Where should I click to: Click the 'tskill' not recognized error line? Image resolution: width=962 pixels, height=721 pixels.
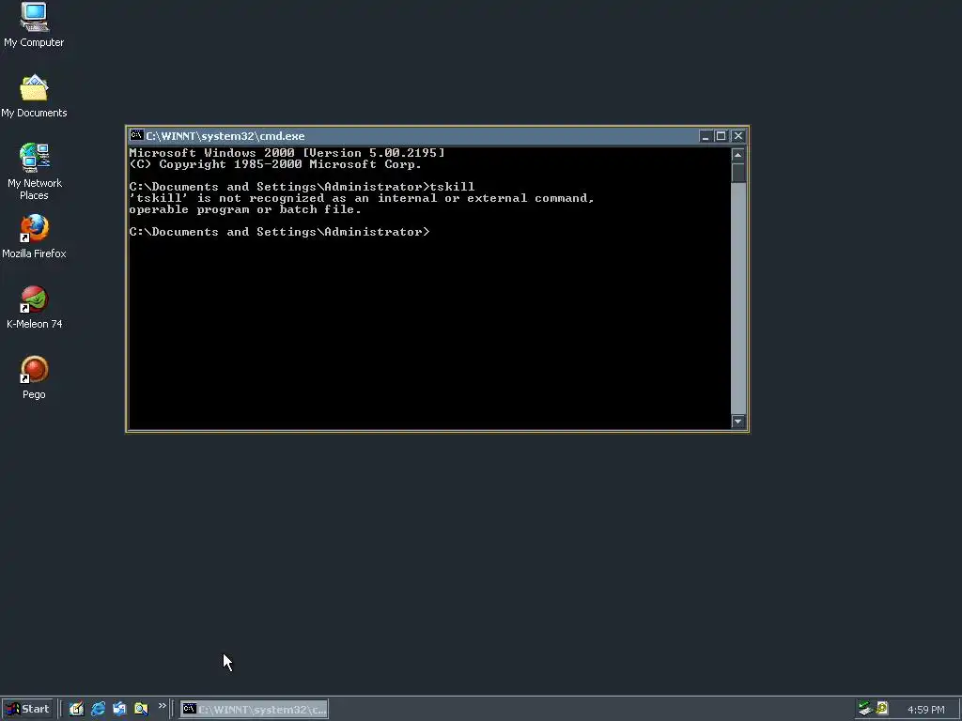click(362, 198)
